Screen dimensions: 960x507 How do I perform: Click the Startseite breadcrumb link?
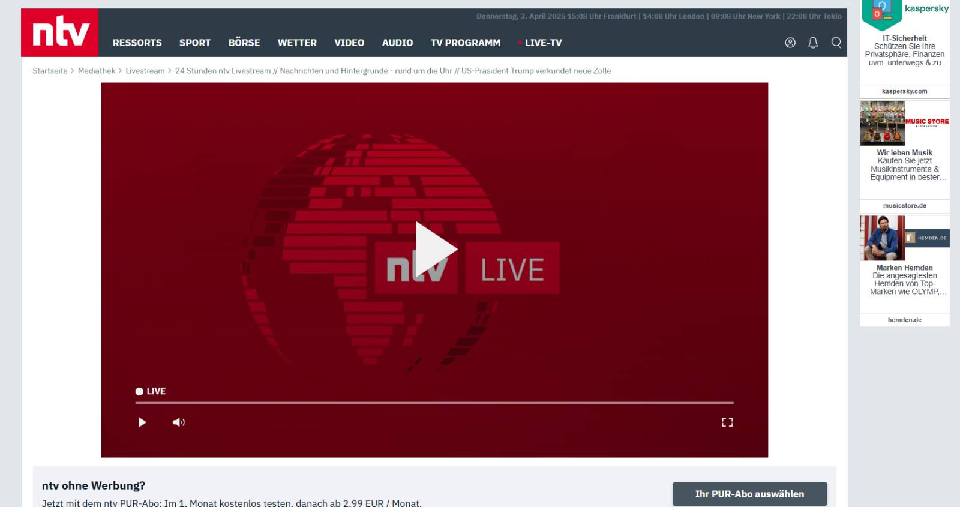(50, 71)
